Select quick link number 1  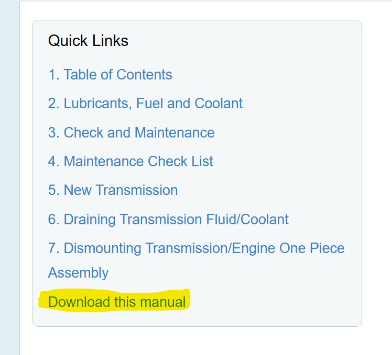[110, 75]
